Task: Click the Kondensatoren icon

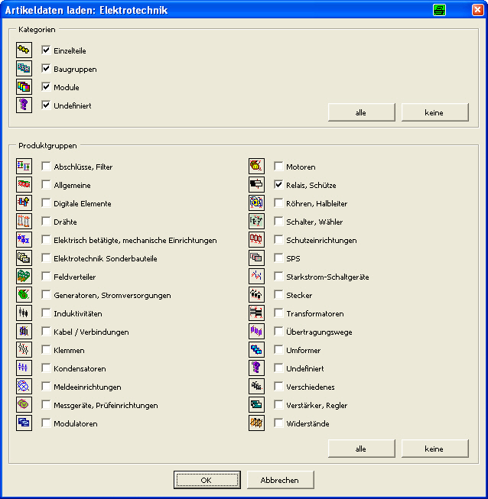Action: 24,368
